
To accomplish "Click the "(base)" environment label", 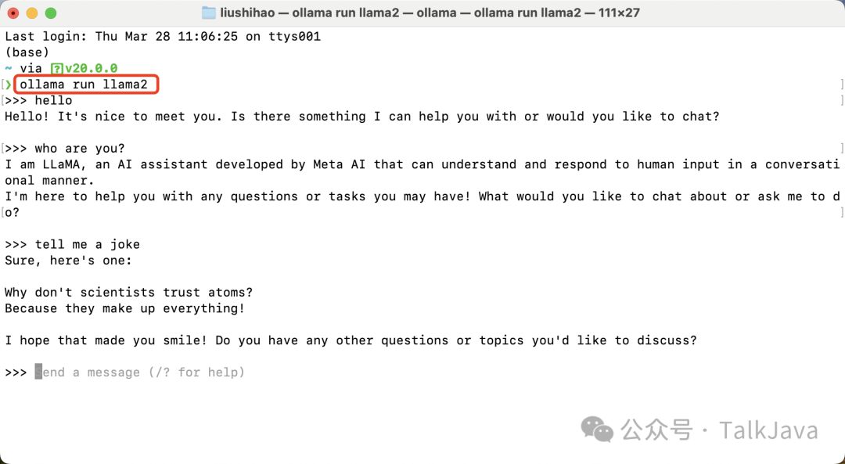I will (x=27, y=52).
